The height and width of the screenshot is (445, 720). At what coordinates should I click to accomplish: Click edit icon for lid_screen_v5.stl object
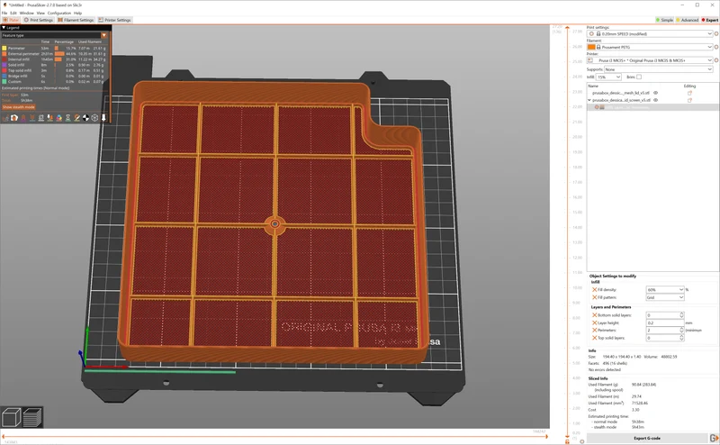coord(689,100)
